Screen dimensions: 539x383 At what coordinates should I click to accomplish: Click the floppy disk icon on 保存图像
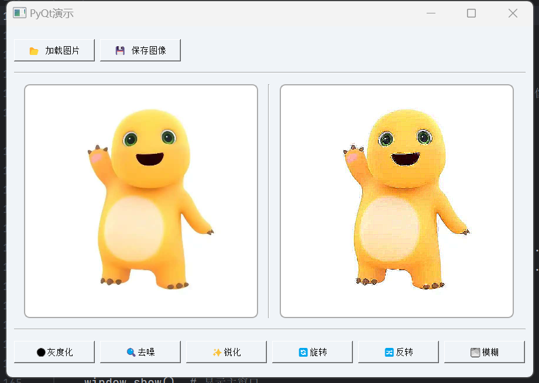point(119,50)
